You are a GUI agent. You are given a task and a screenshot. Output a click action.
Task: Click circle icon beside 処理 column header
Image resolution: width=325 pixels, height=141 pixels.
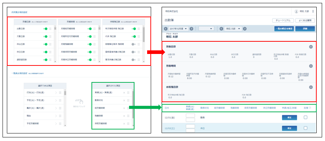310,108
